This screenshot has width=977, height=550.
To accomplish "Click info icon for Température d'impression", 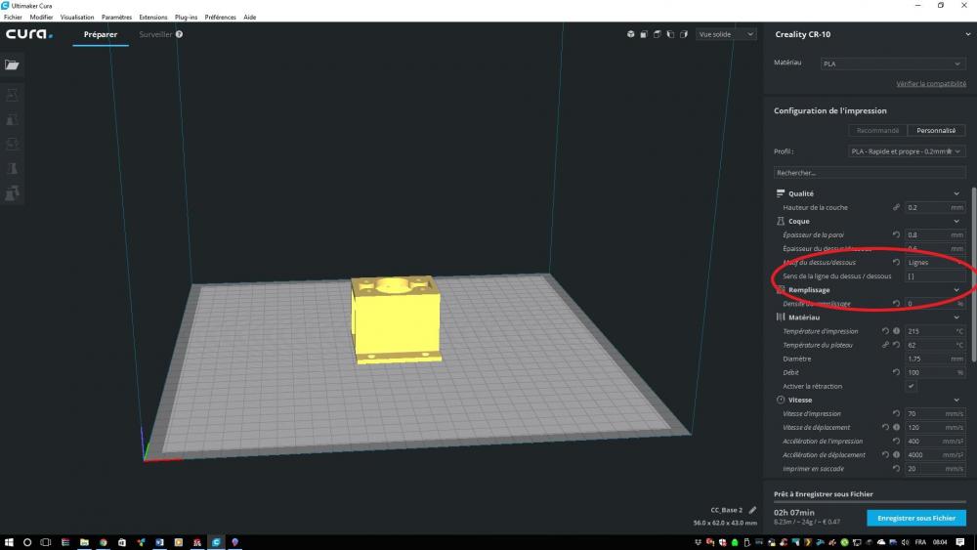I will (896, 331).
